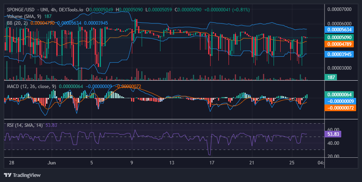Select the MACD histogram 0.00000064 value tag
Image resolution: width=362 pixels, height=182 pixels.
pyautogui.click(x=339, y=94)
